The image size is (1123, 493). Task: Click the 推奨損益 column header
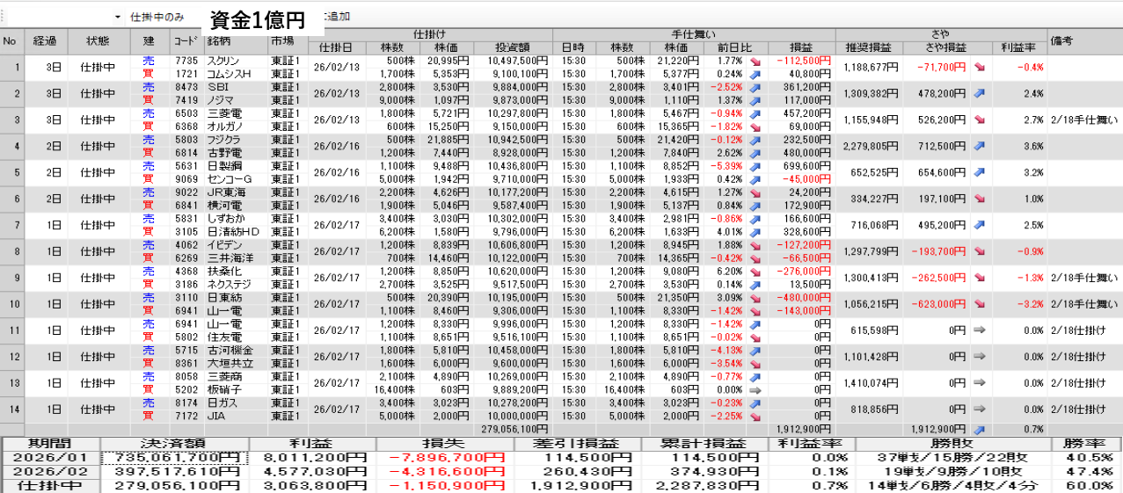pyautogui.click(x=868, y=47)
